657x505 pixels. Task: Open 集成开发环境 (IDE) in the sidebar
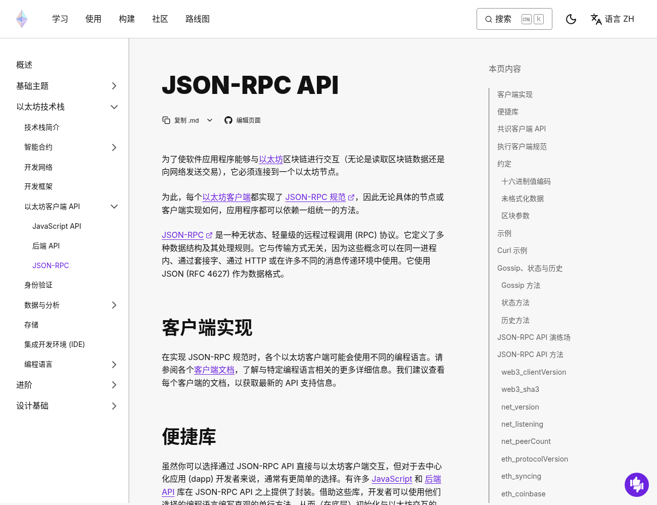55,344
